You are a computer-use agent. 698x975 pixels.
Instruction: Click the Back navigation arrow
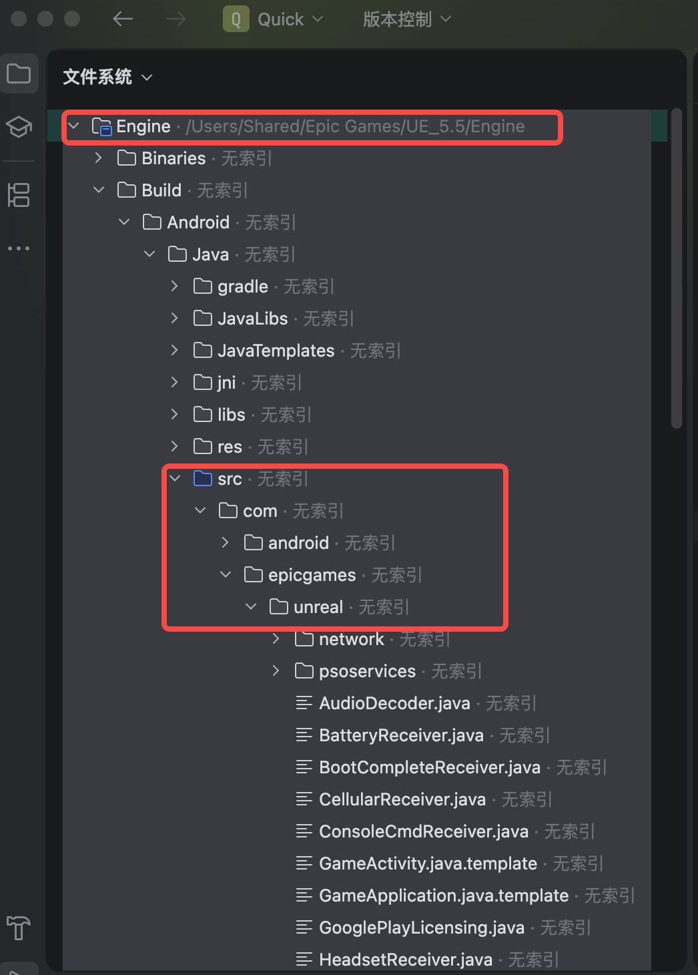123,19
